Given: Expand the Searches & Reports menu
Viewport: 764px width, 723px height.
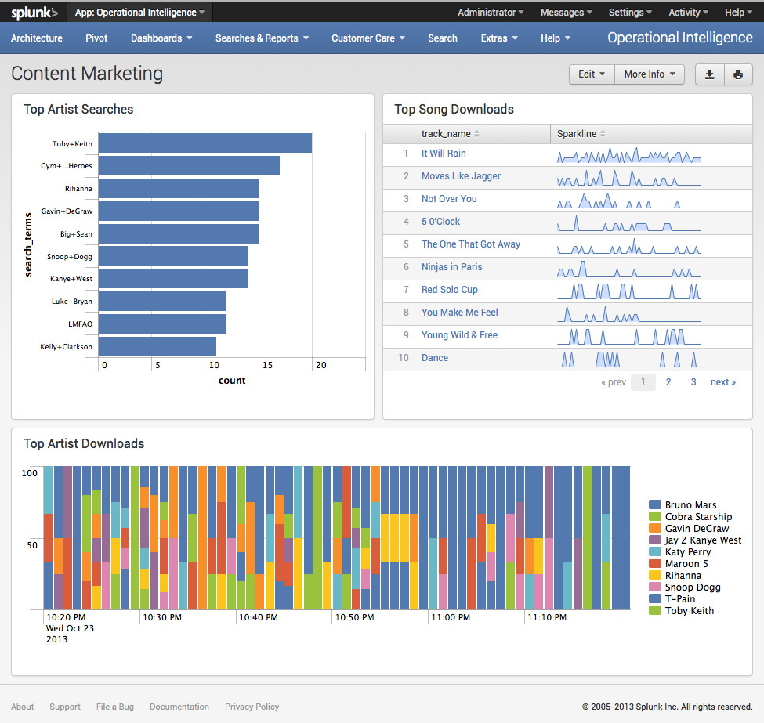Looking at the screenshot, I should pos(262,38).
